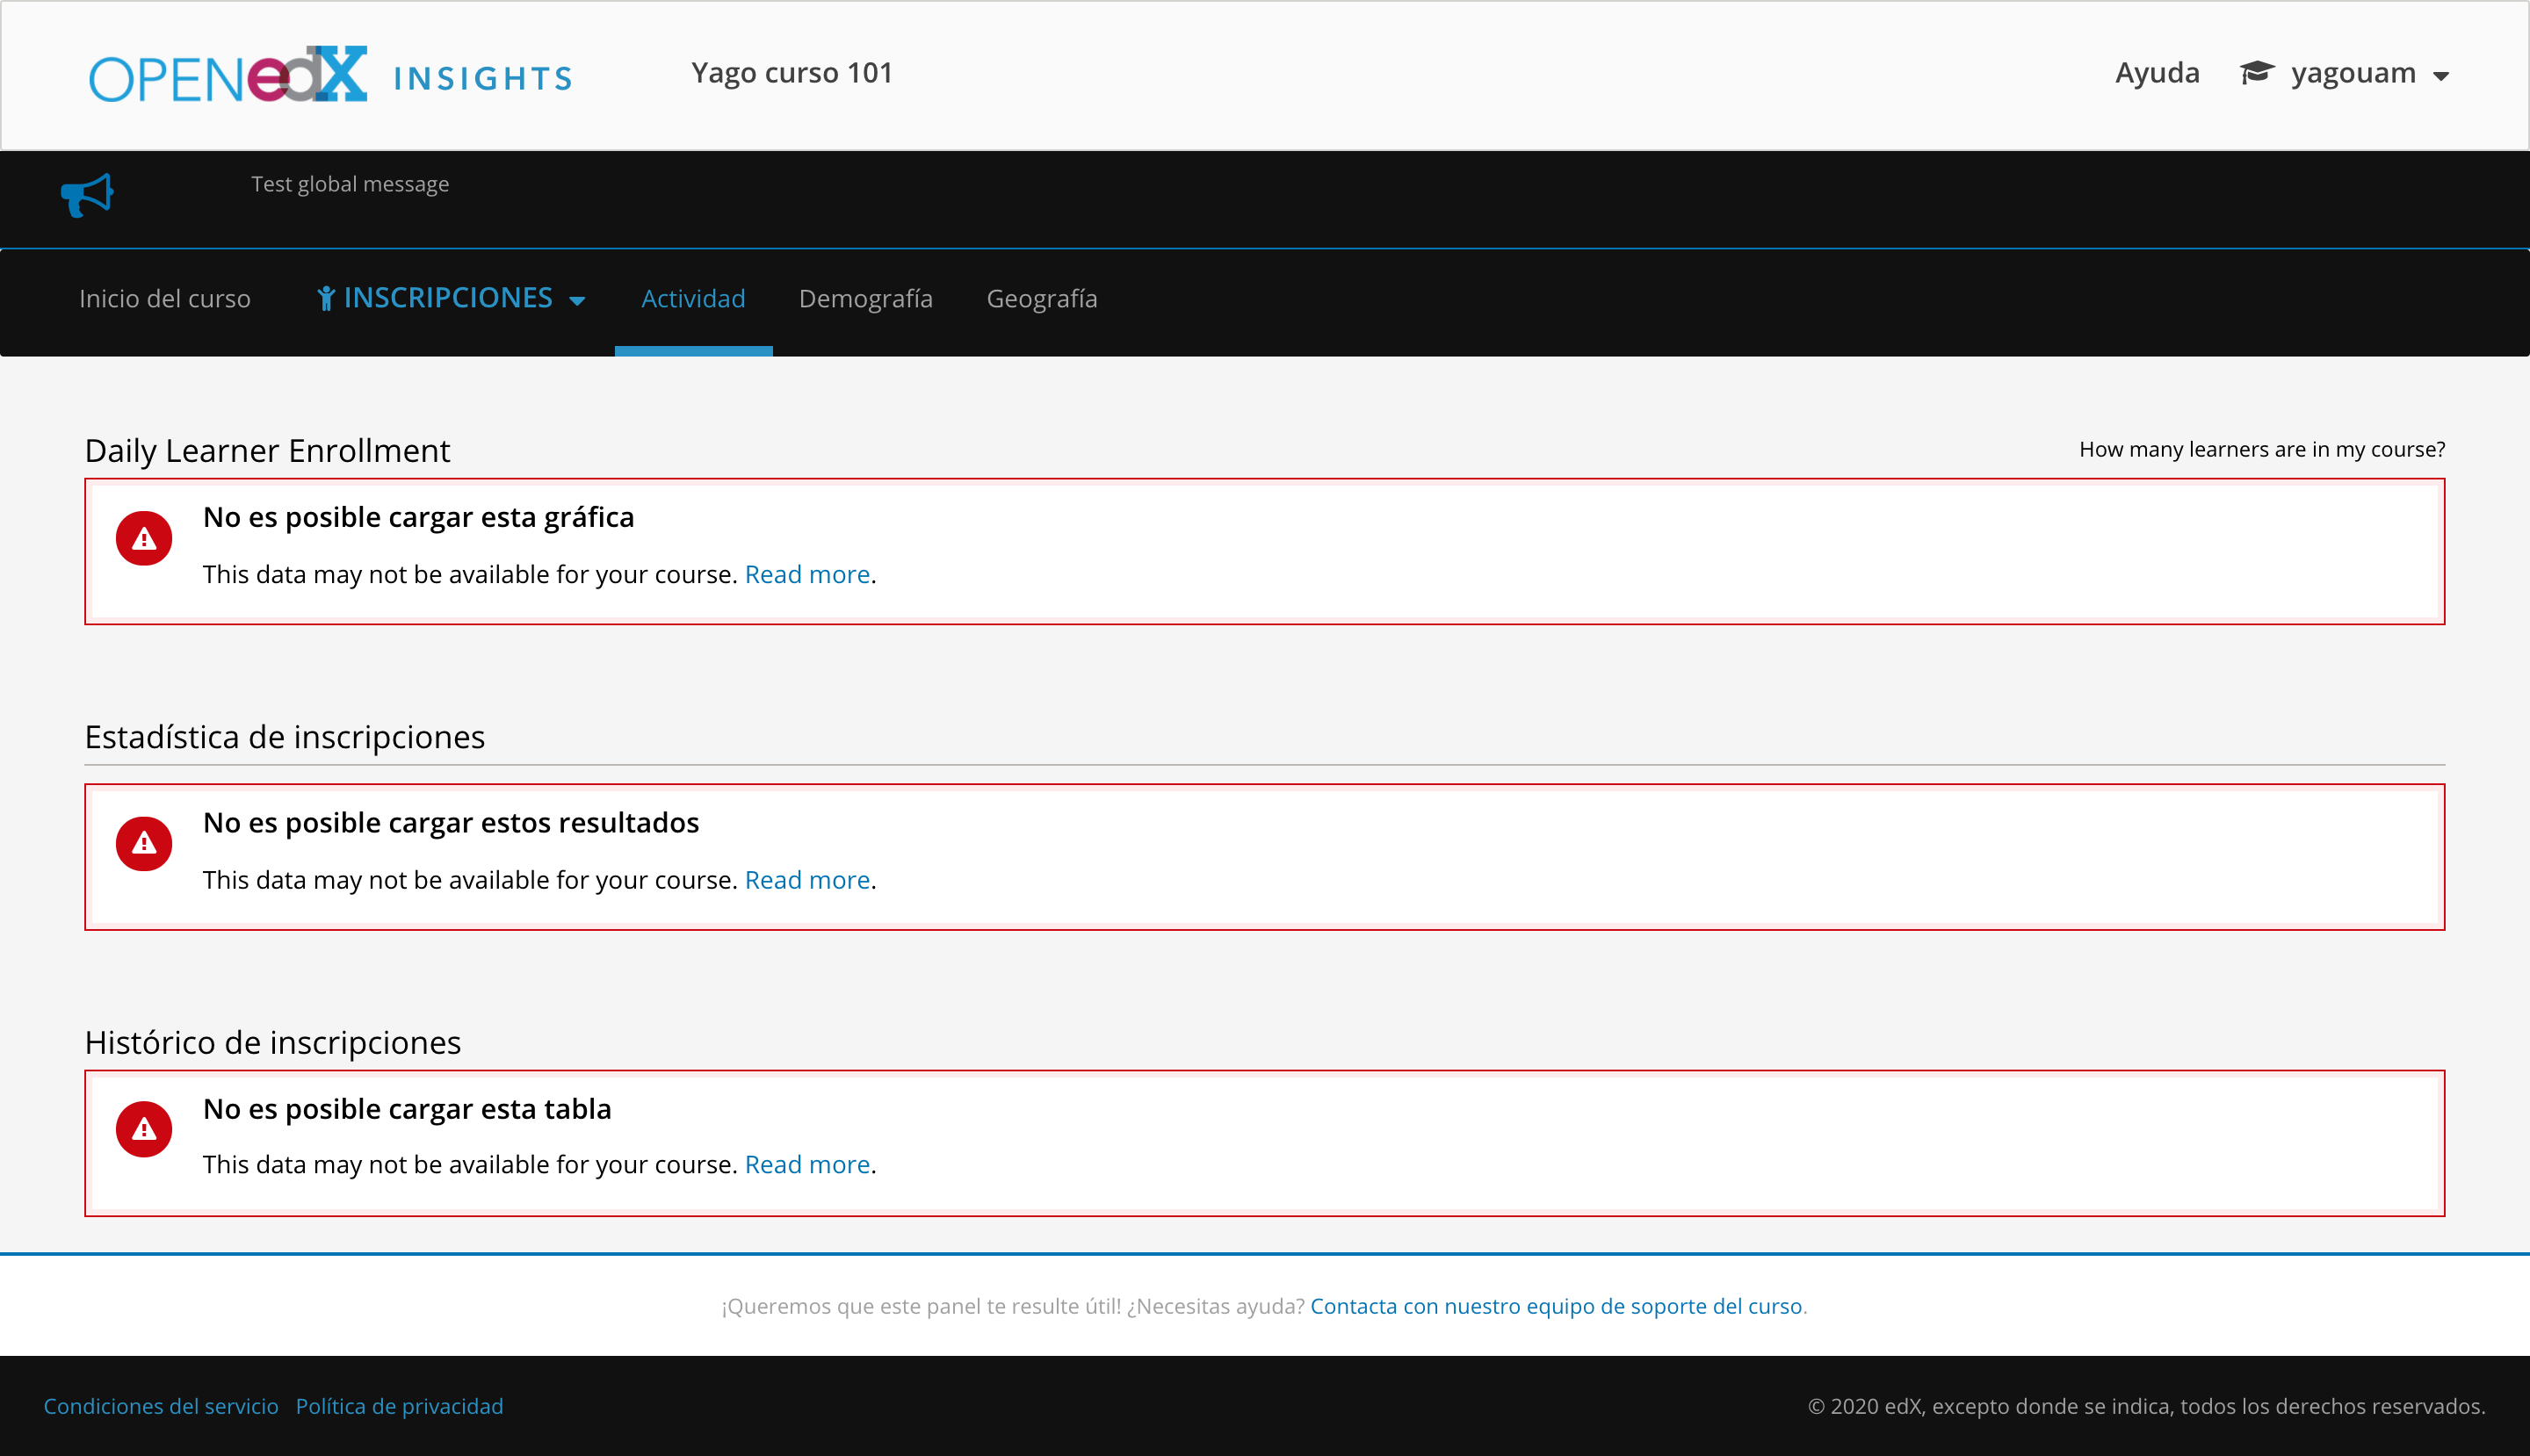This screenshot has width=2530, height=1456.
Task: Open the Geografía tab
Action: tap(1041, 299)
